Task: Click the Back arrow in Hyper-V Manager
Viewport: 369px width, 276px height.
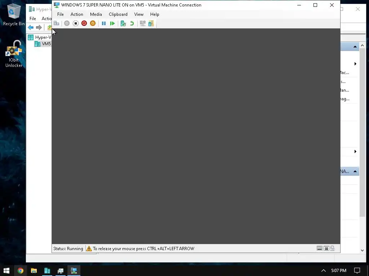Action: 31,27
